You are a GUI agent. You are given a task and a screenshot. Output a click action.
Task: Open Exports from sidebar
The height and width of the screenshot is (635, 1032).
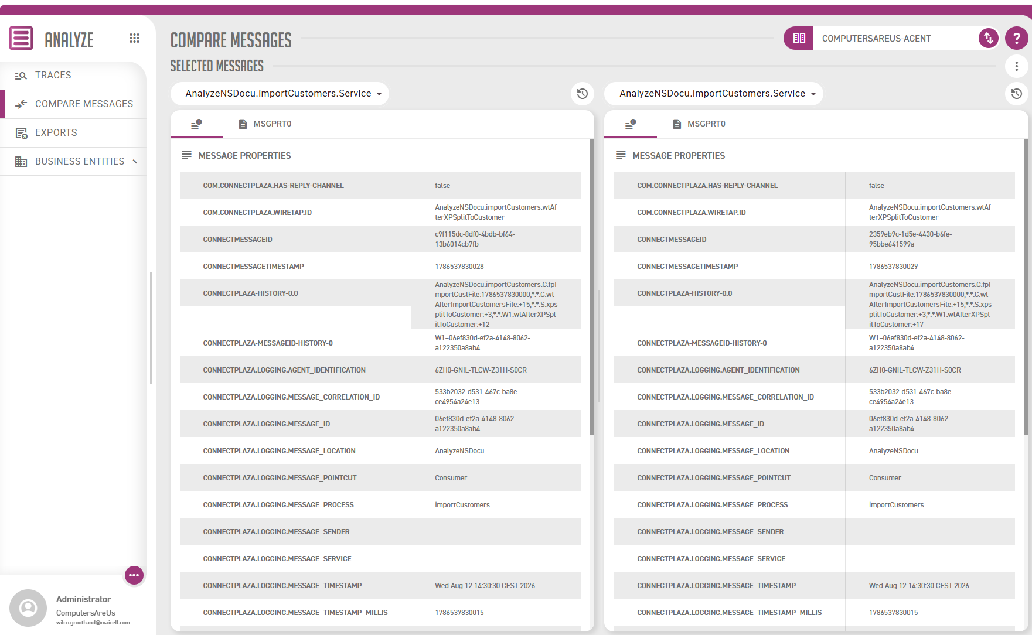(x=73, y=133)
